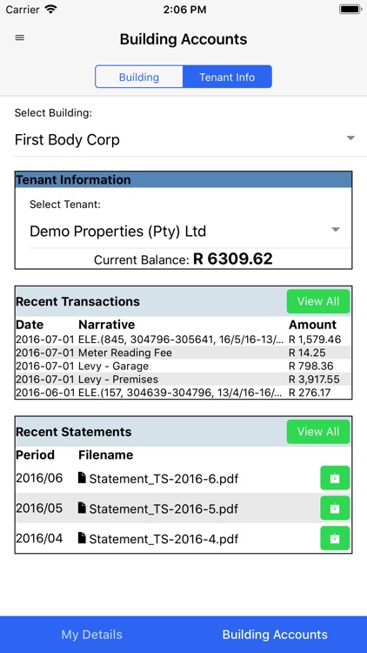Open the My Details bottom tab
Viewport: 367px width, 653px height.
(x=91, y=634)
